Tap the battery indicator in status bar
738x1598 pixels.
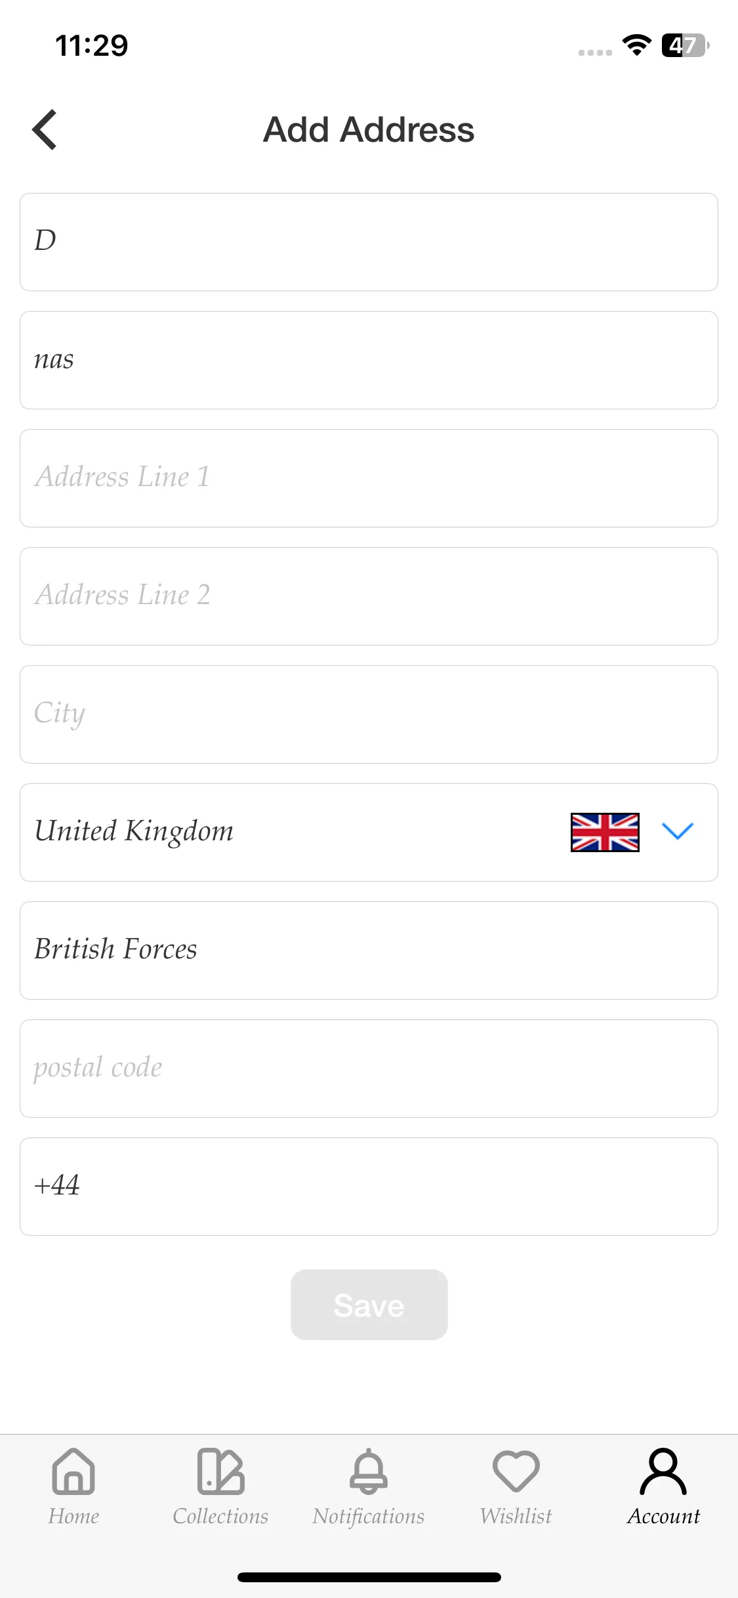tap(686, 45)
